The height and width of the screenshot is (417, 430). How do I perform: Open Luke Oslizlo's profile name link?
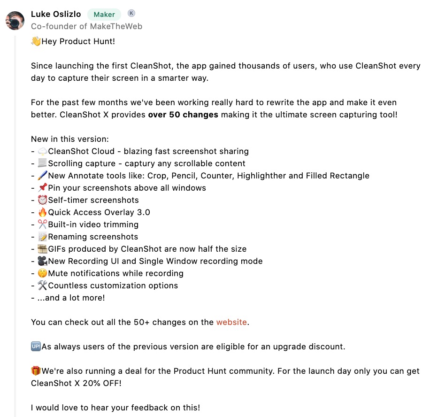pyautogui.click(x=56, y=14)
